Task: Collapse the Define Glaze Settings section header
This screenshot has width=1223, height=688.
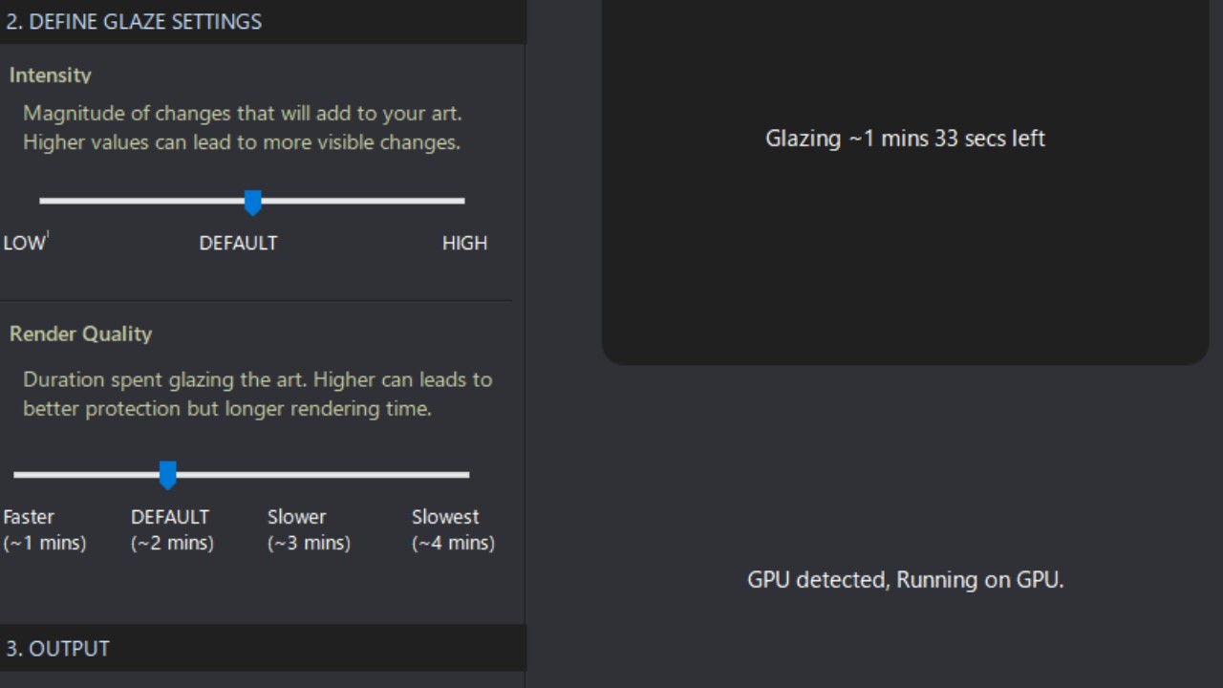Action: pos(134,22)
